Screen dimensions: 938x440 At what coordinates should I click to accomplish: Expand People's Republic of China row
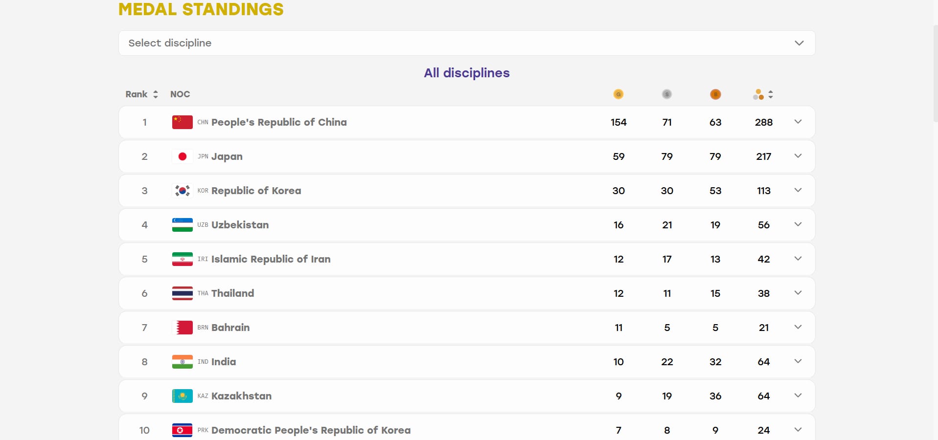[x=798, y=122]
